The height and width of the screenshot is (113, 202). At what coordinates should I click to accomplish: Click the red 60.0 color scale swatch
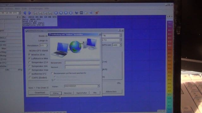click(x=170, y=38)
